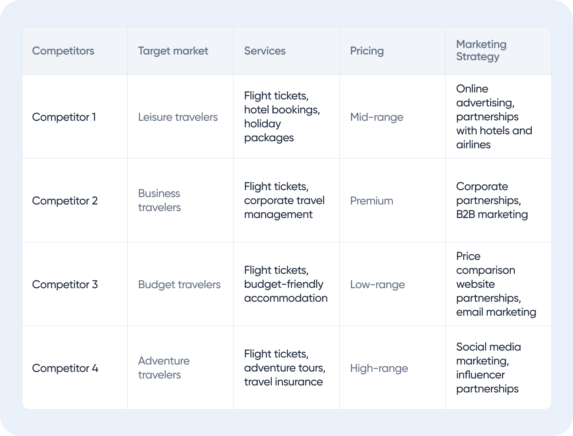Image resolution: width=573 pixels, height=436 pixels.
Task: Select the Premium pricing cell
Action: pos(371,201)
